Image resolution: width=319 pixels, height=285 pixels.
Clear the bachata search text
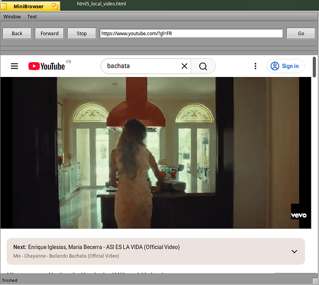tap(184, 66)
